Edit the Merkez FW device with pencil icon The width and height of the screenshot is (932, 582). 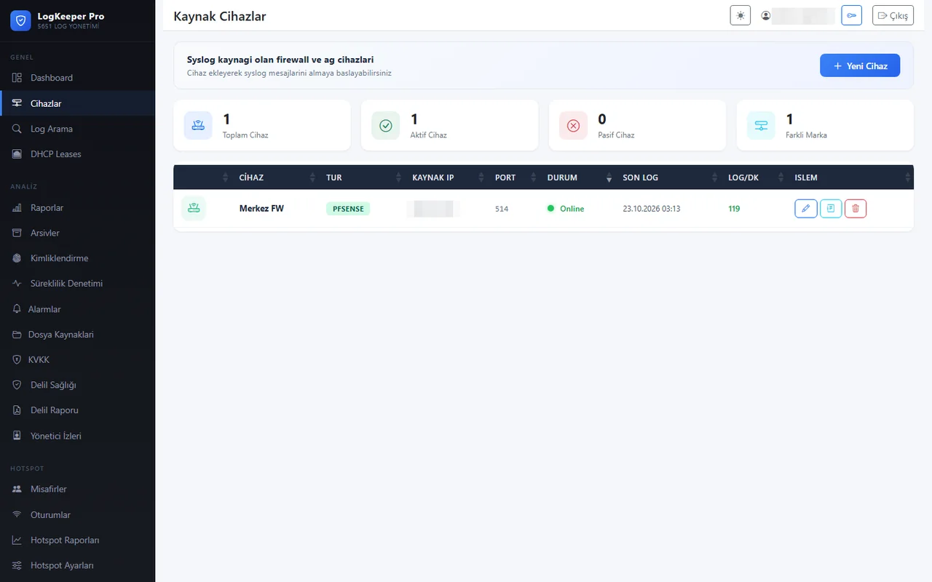click(x=805, y=209)
